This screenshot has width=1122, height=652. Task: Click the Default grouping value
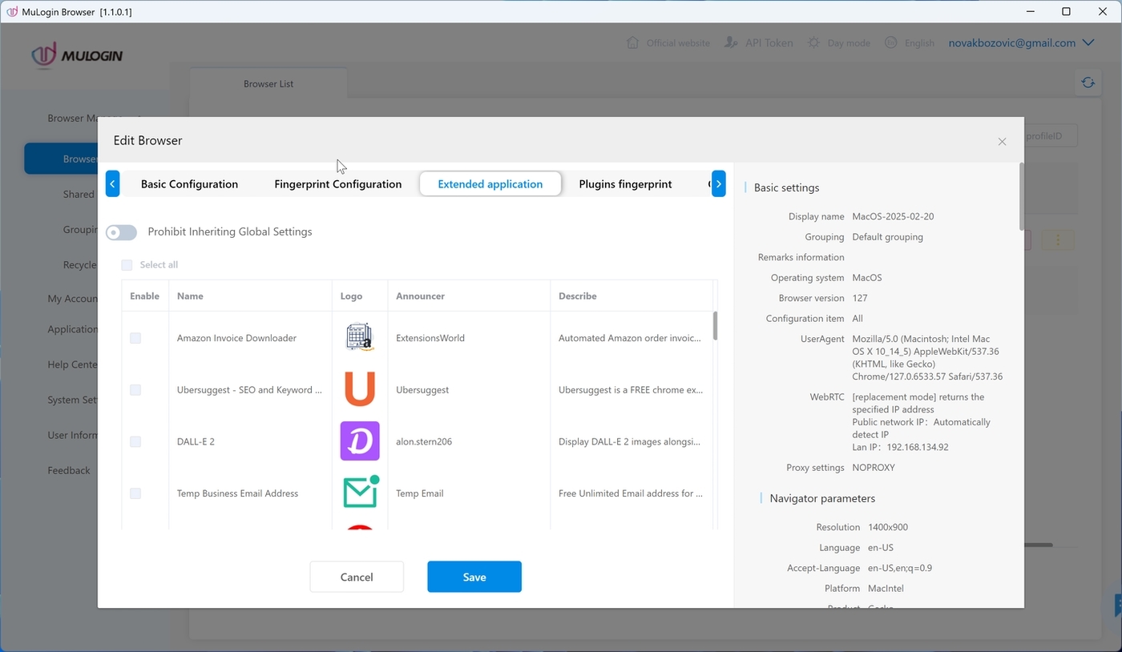point(887,237)
